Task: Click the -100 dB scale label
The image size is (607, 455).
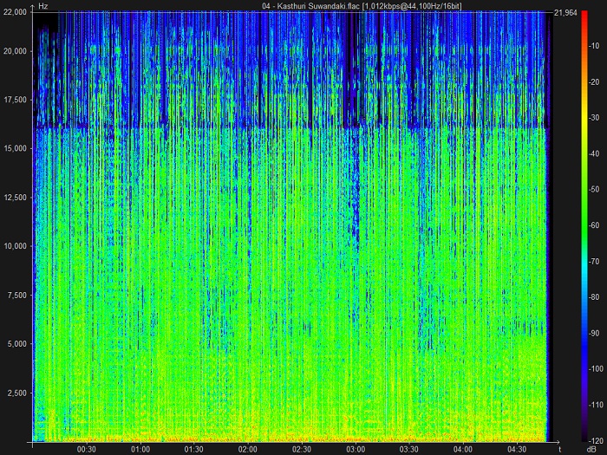Action: [x=596, y=368]
